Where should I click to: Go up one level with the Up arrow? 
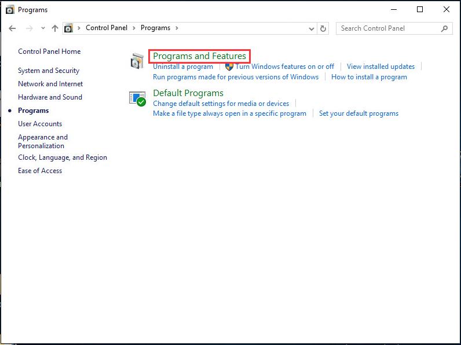(x=54, y=28)
